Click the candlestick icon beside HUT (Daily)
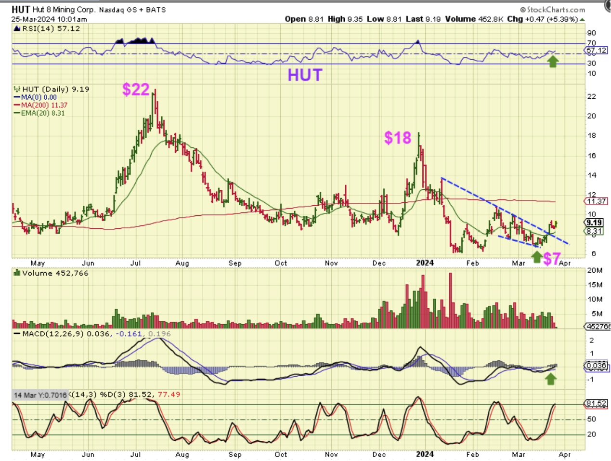The image size is (611, 461). click(17, 89)
